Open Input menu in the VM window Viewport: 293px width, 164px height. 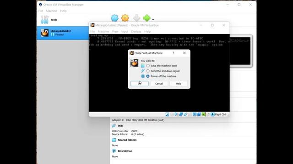pyautogui.click(x=125, y=31)
